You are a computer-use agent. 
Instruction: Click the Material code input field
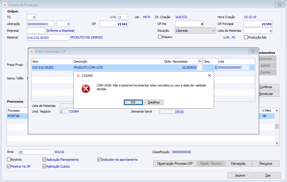48,37
